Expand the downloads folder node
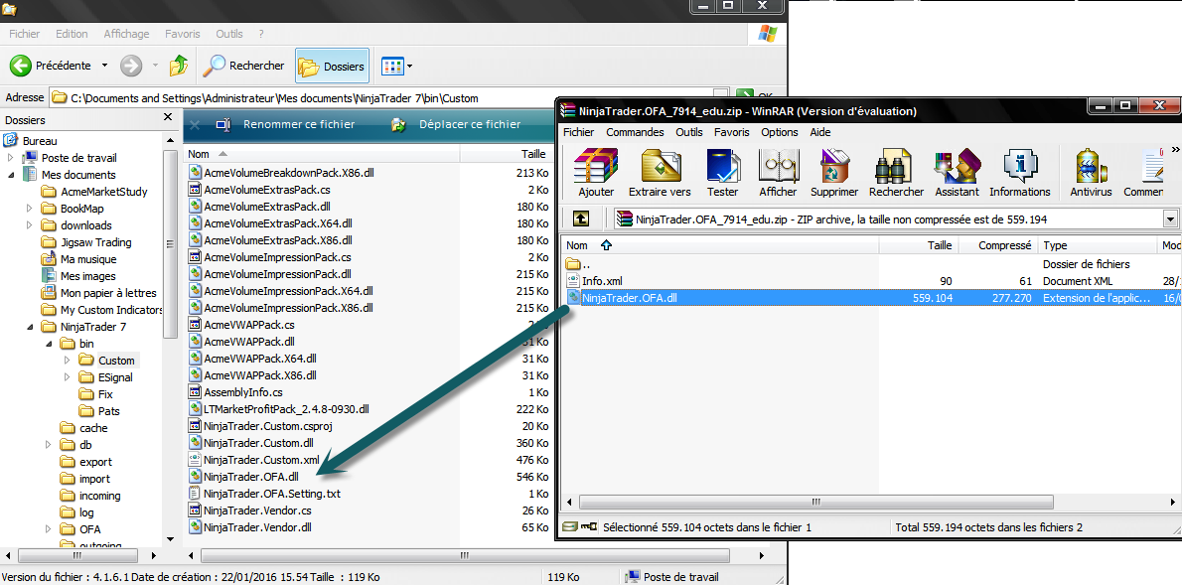The image size is (1182, 585). coord(30,225)
